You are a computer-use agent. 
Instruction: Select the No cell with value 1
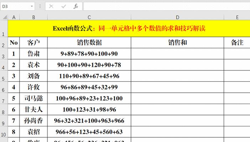coord(14,54)
